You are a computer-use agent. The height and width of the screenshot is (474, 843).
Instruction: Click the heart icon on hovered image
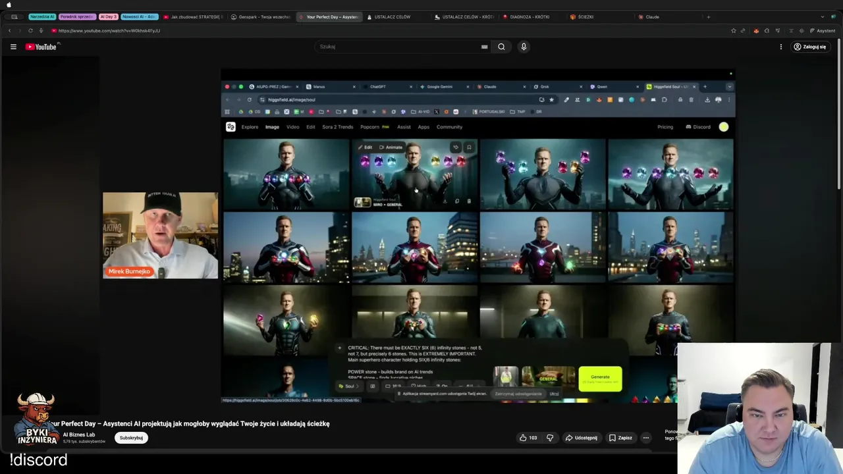(x=456, y=147)
